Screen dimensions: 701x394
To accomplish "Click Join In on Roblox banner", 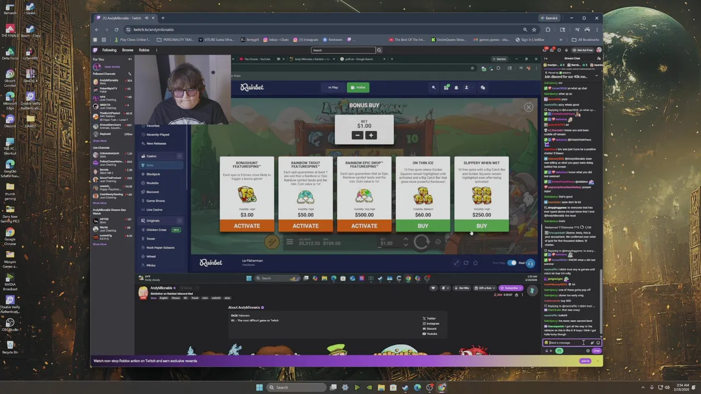I will (x=585, y=361).
